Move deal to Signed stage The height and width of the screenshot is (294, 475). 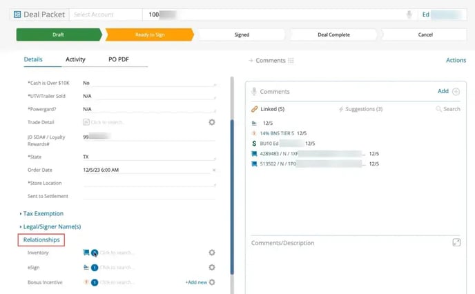click(x=242, y=35)
